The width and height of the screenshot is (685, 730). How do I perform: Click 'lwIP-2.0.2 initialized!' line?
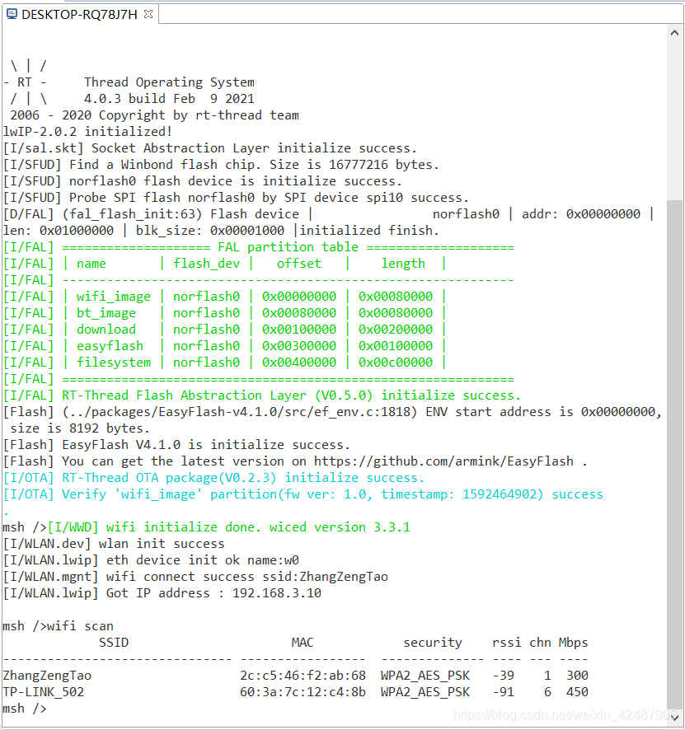coord(87,132)
